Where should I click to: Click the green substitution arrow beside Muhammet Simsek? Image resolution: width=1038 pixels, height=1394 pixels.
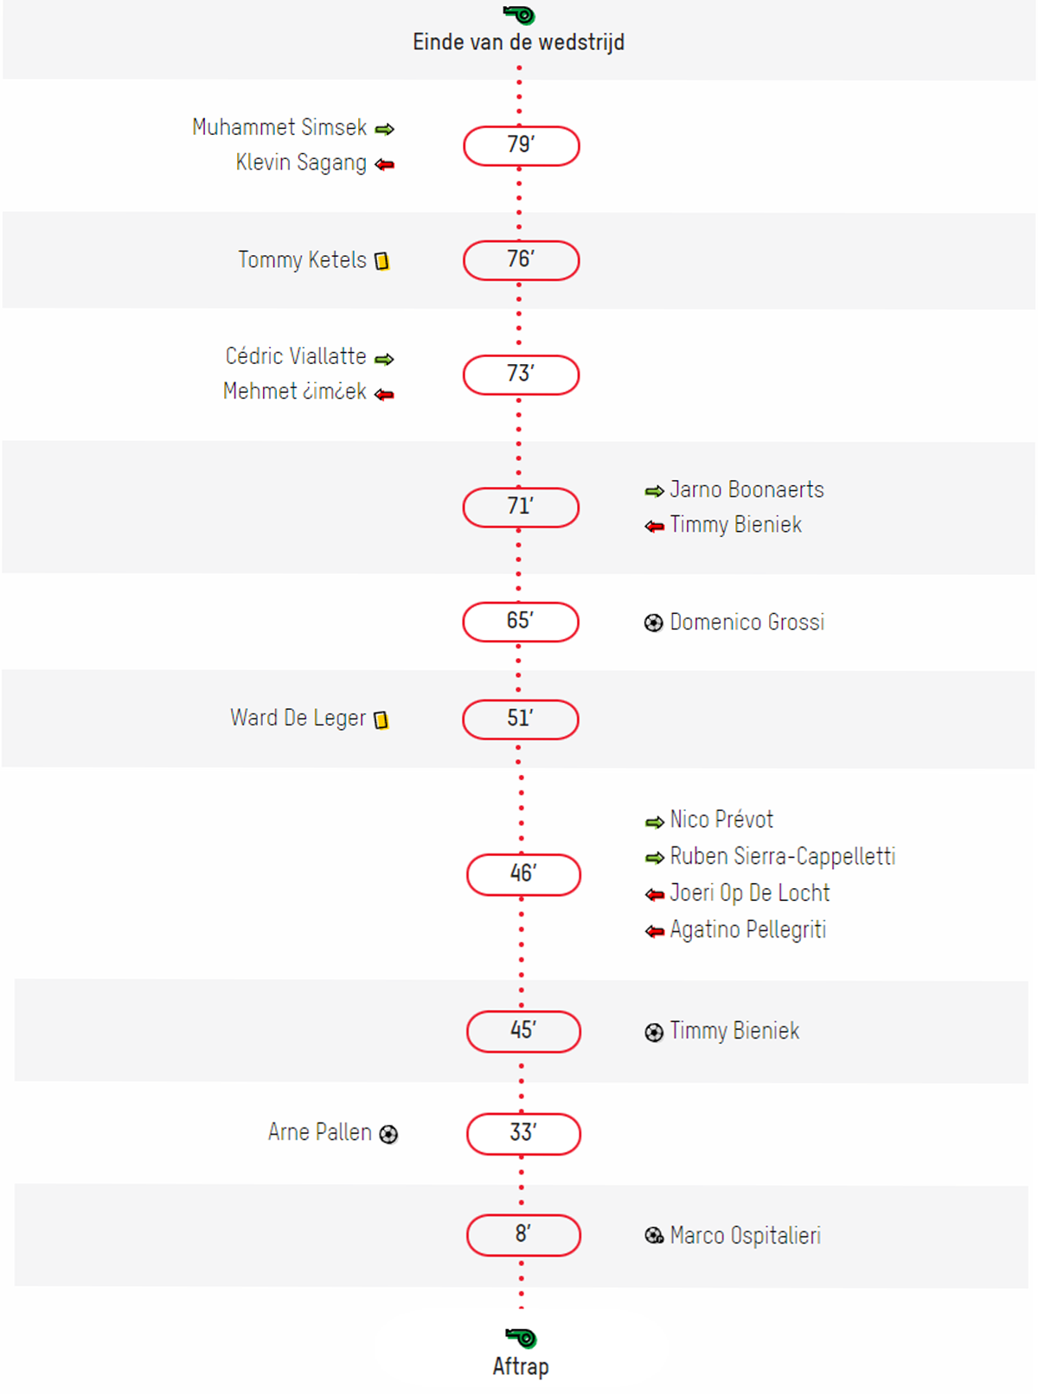(385, 129)
